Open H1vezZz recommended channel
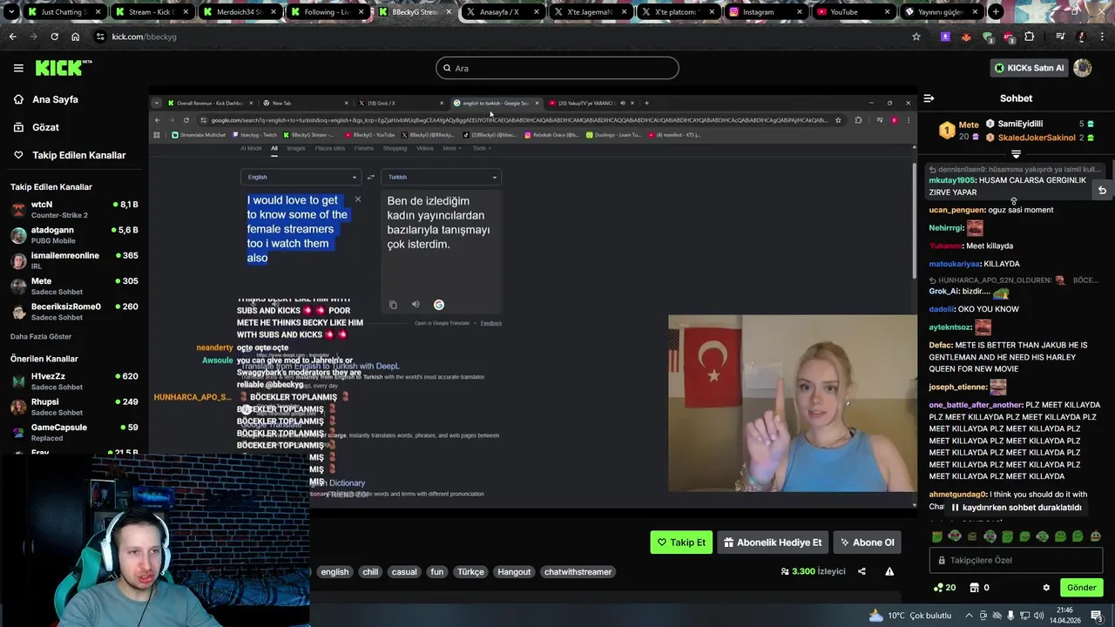Screen dimensions: 1115x627 tap(74, 381)
